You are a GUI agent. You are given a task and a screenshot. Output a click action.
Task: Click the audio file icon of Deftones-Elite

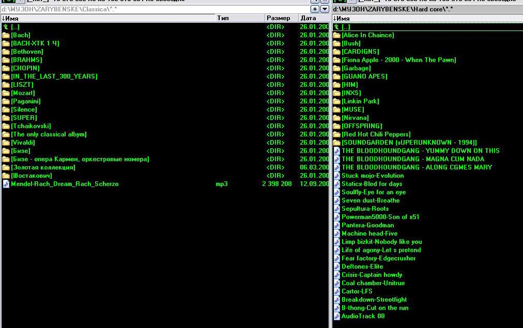336,267
